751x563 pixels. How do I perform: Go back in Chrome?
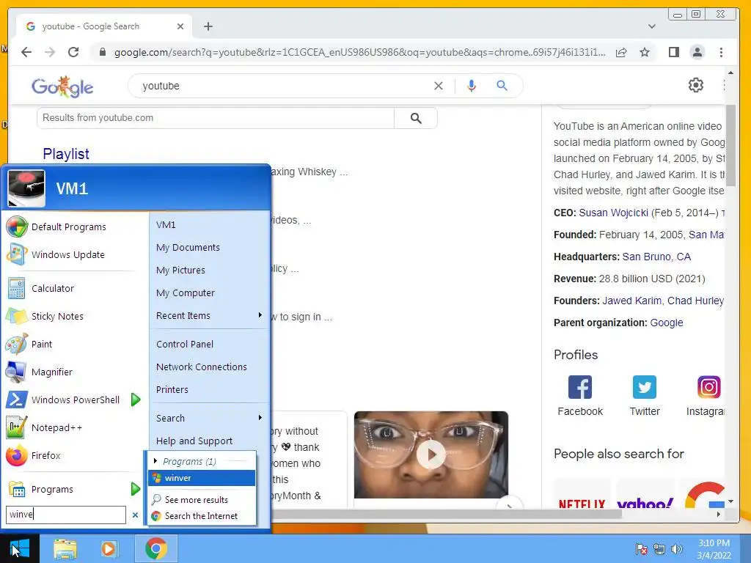(26, 52)
